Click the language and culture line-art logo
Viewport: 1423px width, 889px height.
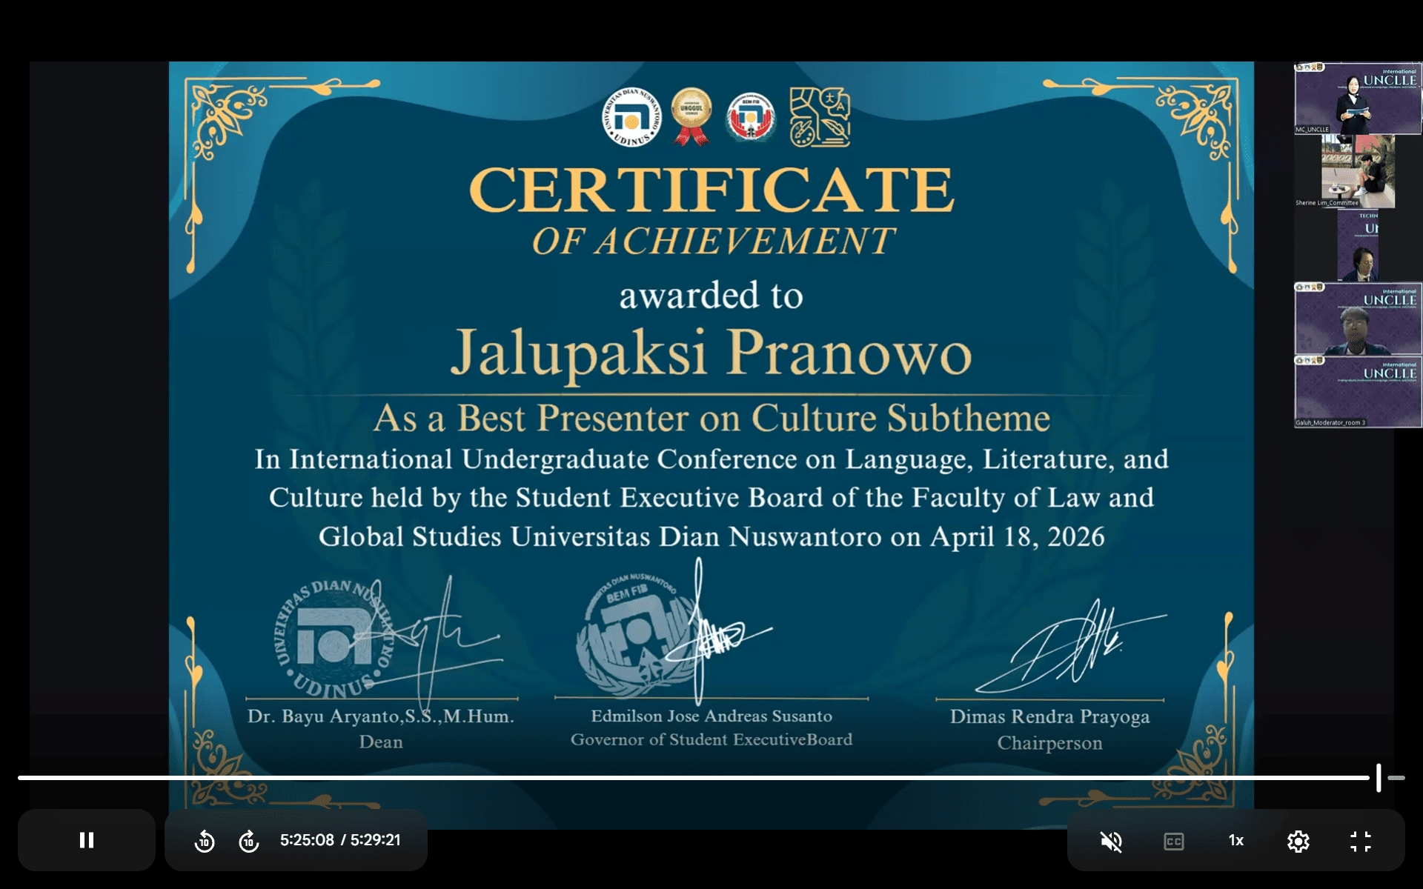pos(820,116)
